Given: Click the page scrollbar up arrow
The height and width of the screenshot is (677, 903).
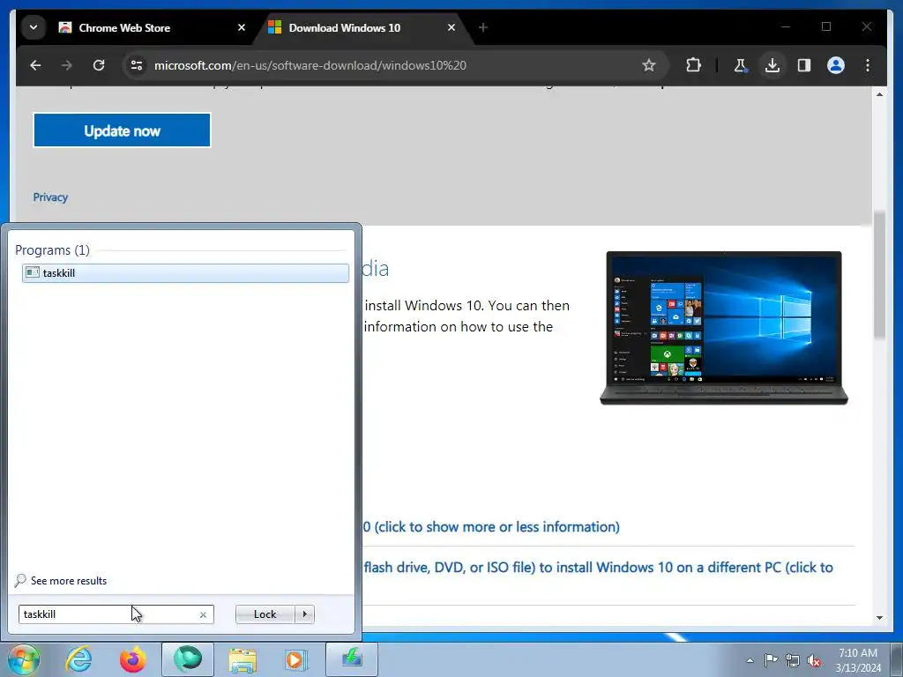Looking at the screenshot, I should [x=879, y=93].
